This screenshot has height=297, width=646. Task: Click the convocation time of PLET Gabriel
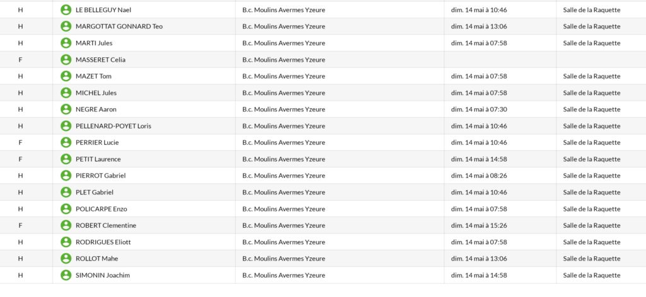point(479,193)
